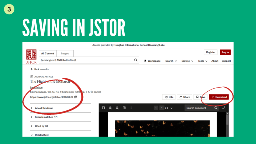This screenshot has height=144, width=256.
Task: Toggle the PDF viewer sidebar panel icon
Action: click(103, 108)
